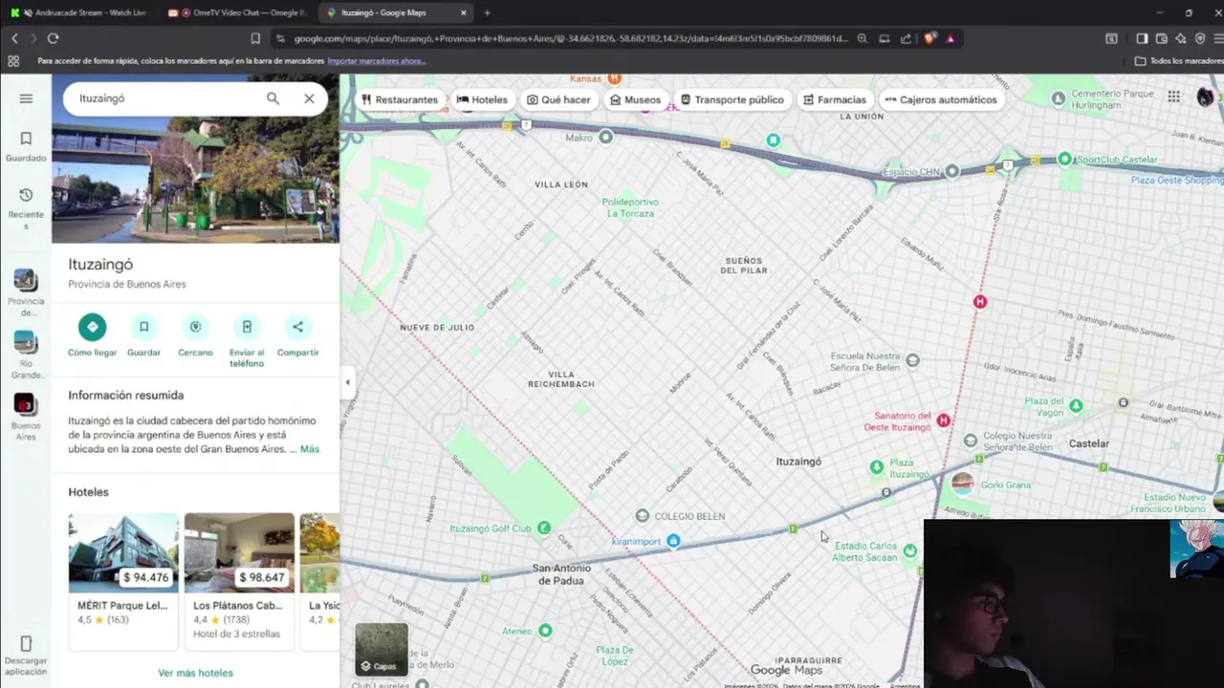The image size is (1224, 688).
Task: Click Ituzaingó Golf Club map pin
Action: [543, 528]
